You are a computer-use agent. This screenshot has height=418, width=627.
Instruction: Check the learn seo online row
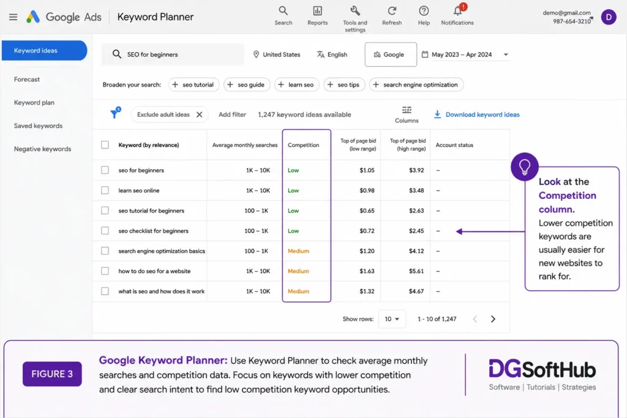tap(105, 190)
